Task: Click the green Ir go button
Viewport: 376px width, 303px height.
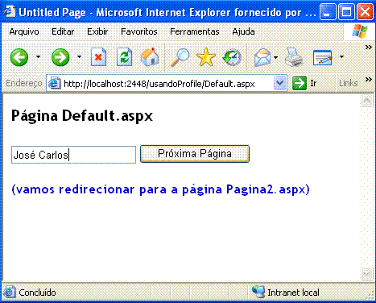Action: click(x=300, y=83)
